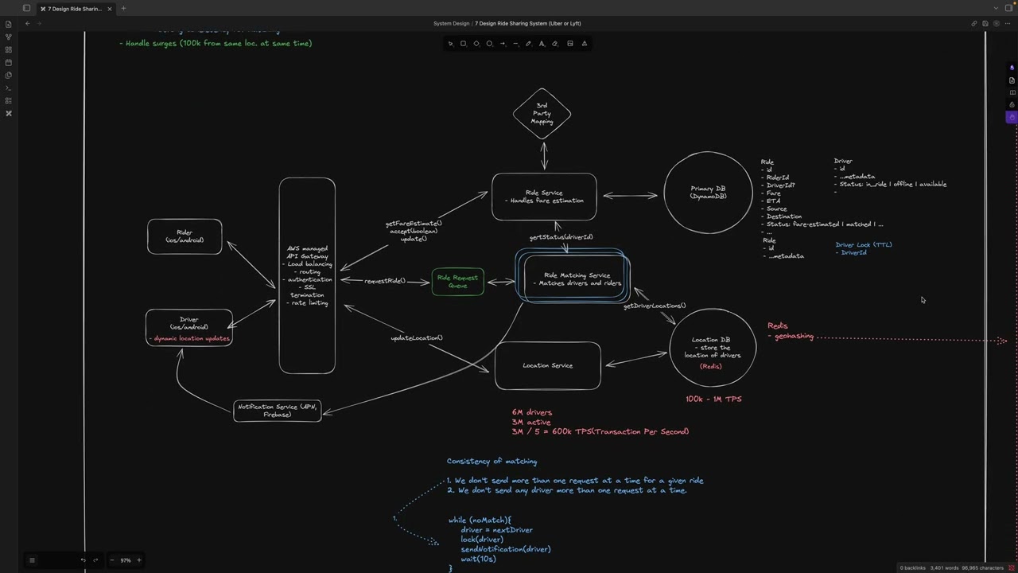Viewport: 1018px width, 573px height.
Task: Select the Rectangle shape tool
Action: click(x=463, y=44)
